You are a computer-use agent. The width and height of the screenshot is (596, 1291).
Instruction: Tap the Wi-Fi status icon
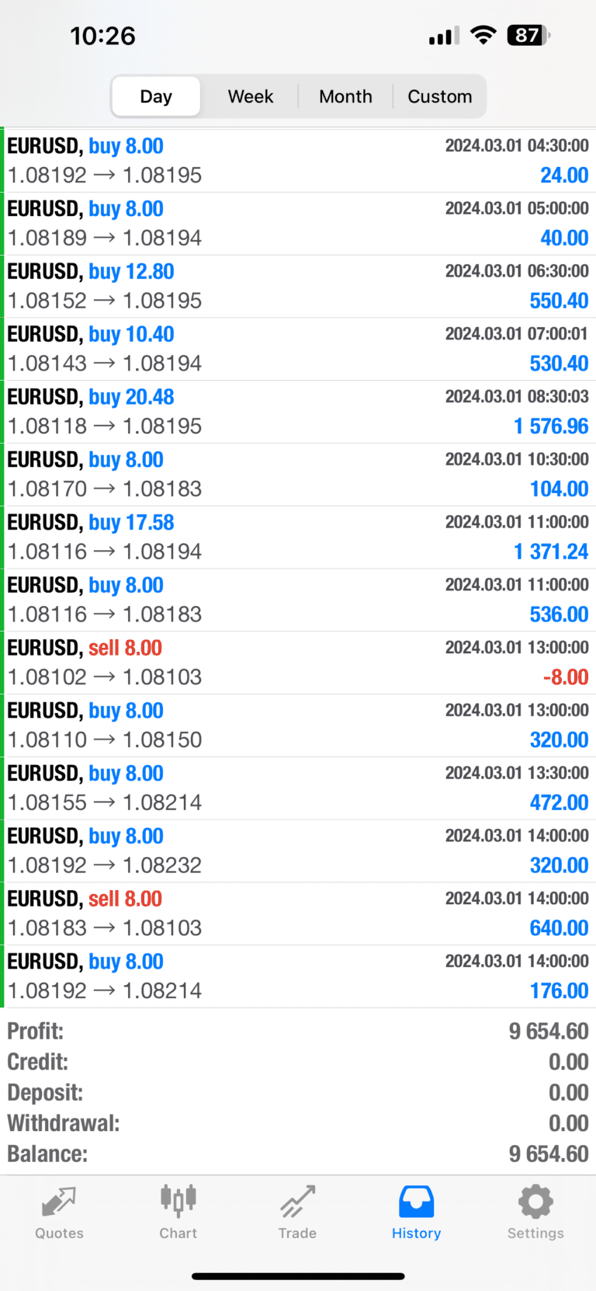click(483, 35)
